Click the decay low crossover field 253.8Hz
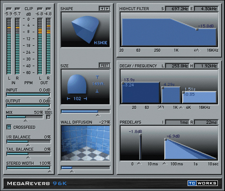Screen dimensions: 225x191 click(177, 66)
